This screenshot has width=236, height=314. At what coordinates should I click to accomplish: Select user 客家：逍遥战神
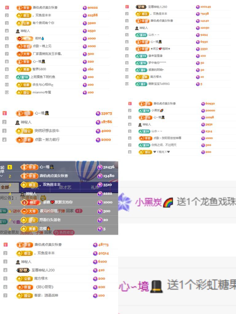pyautogui.click(x=46, y=296)
